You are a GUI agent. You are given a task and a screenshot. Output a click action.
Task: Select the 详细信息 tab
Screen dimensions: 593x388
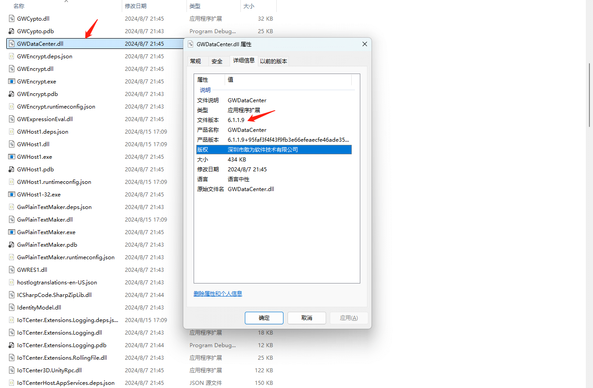tap(244, 61)
